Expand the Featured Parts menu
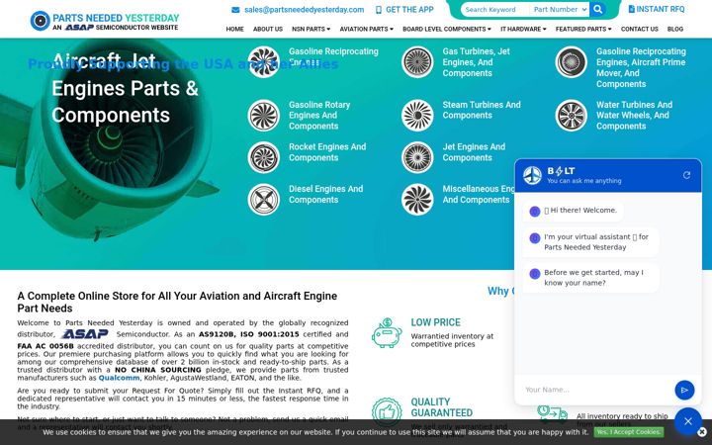This screenshot has width=712, height=445. pos(583,29)
